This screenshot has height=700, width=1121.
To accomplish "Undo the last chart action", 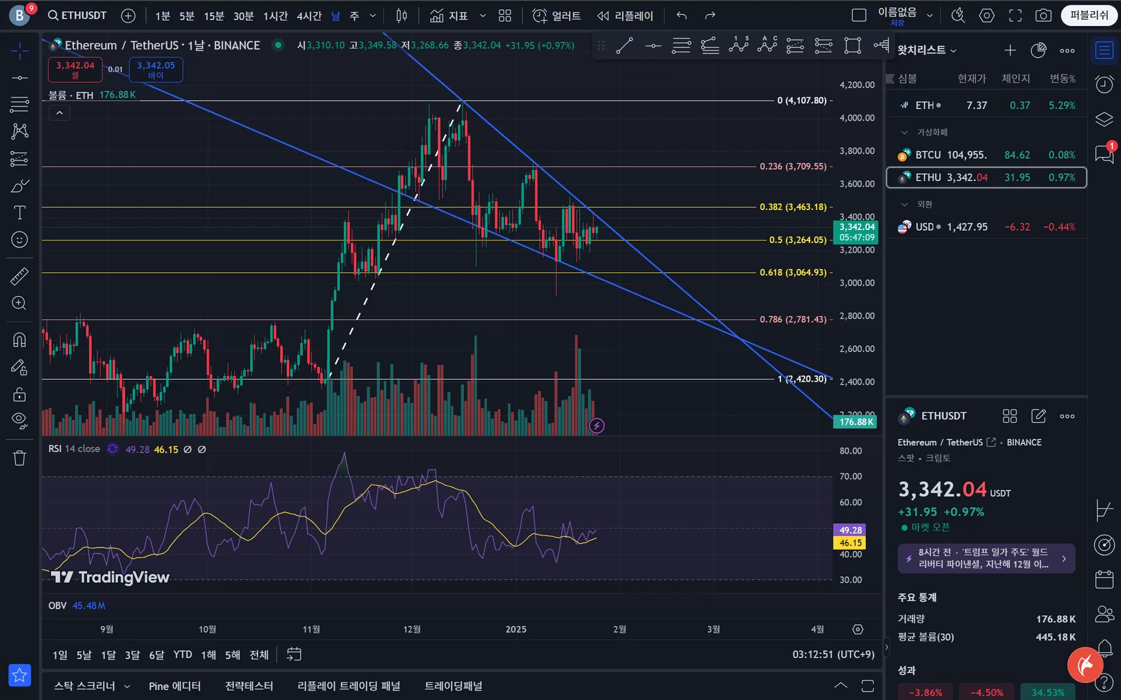I will (x=682, y=16).
